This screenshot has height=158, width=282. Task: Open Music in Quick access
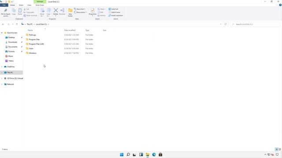pos(11,56)
